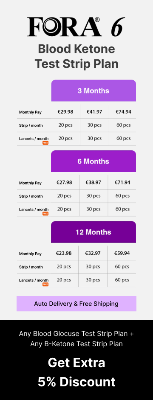Select the 3 Months plan header
Viewport: 153px width, 400px height.
click(93, 91)
